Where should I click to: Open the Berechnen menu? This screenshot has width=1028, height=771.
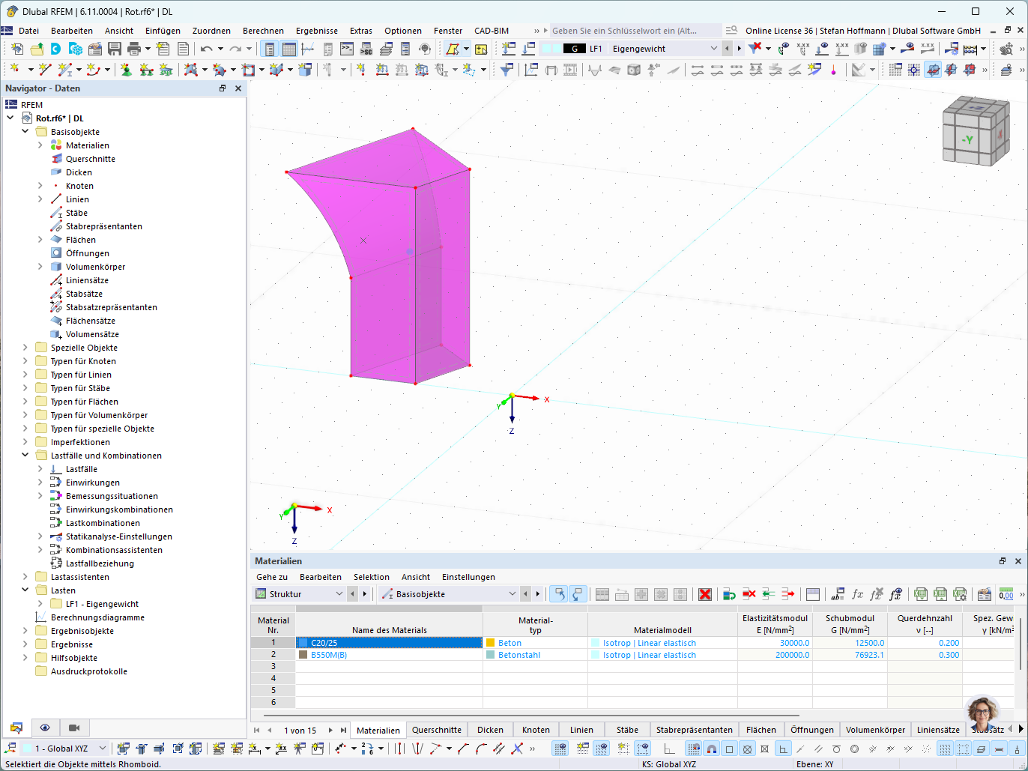[262, 31]
